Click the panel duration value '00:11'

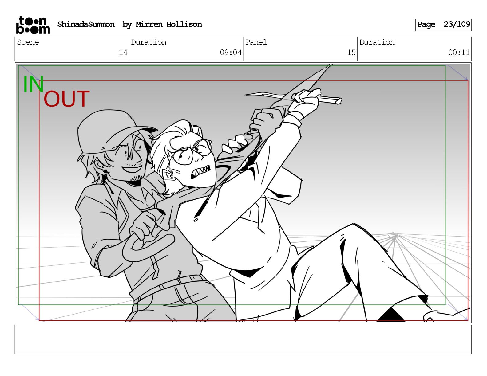[x=459, y=53]
